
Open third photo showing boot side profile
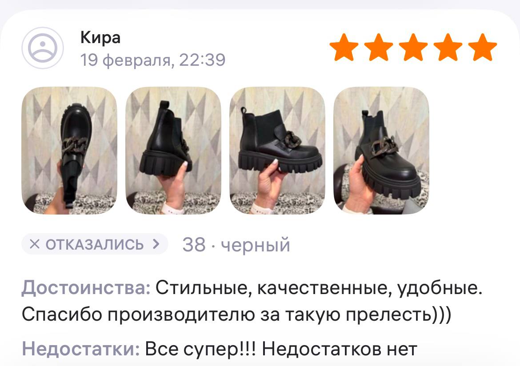277,151
